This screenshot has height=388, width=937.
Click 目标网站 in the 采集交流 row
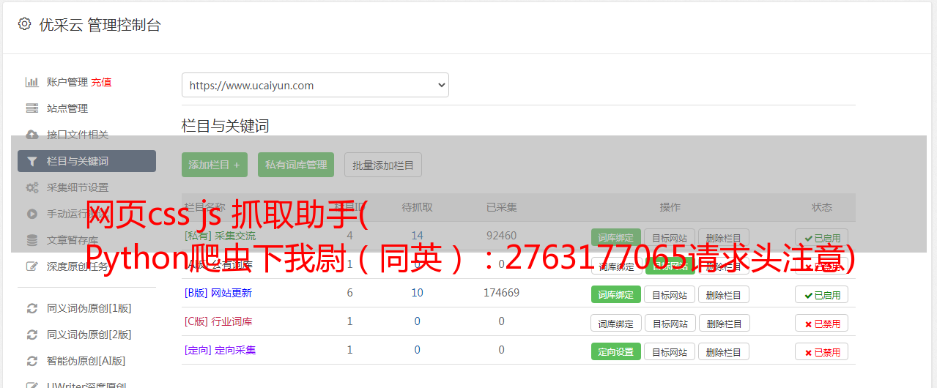[670, 238]
